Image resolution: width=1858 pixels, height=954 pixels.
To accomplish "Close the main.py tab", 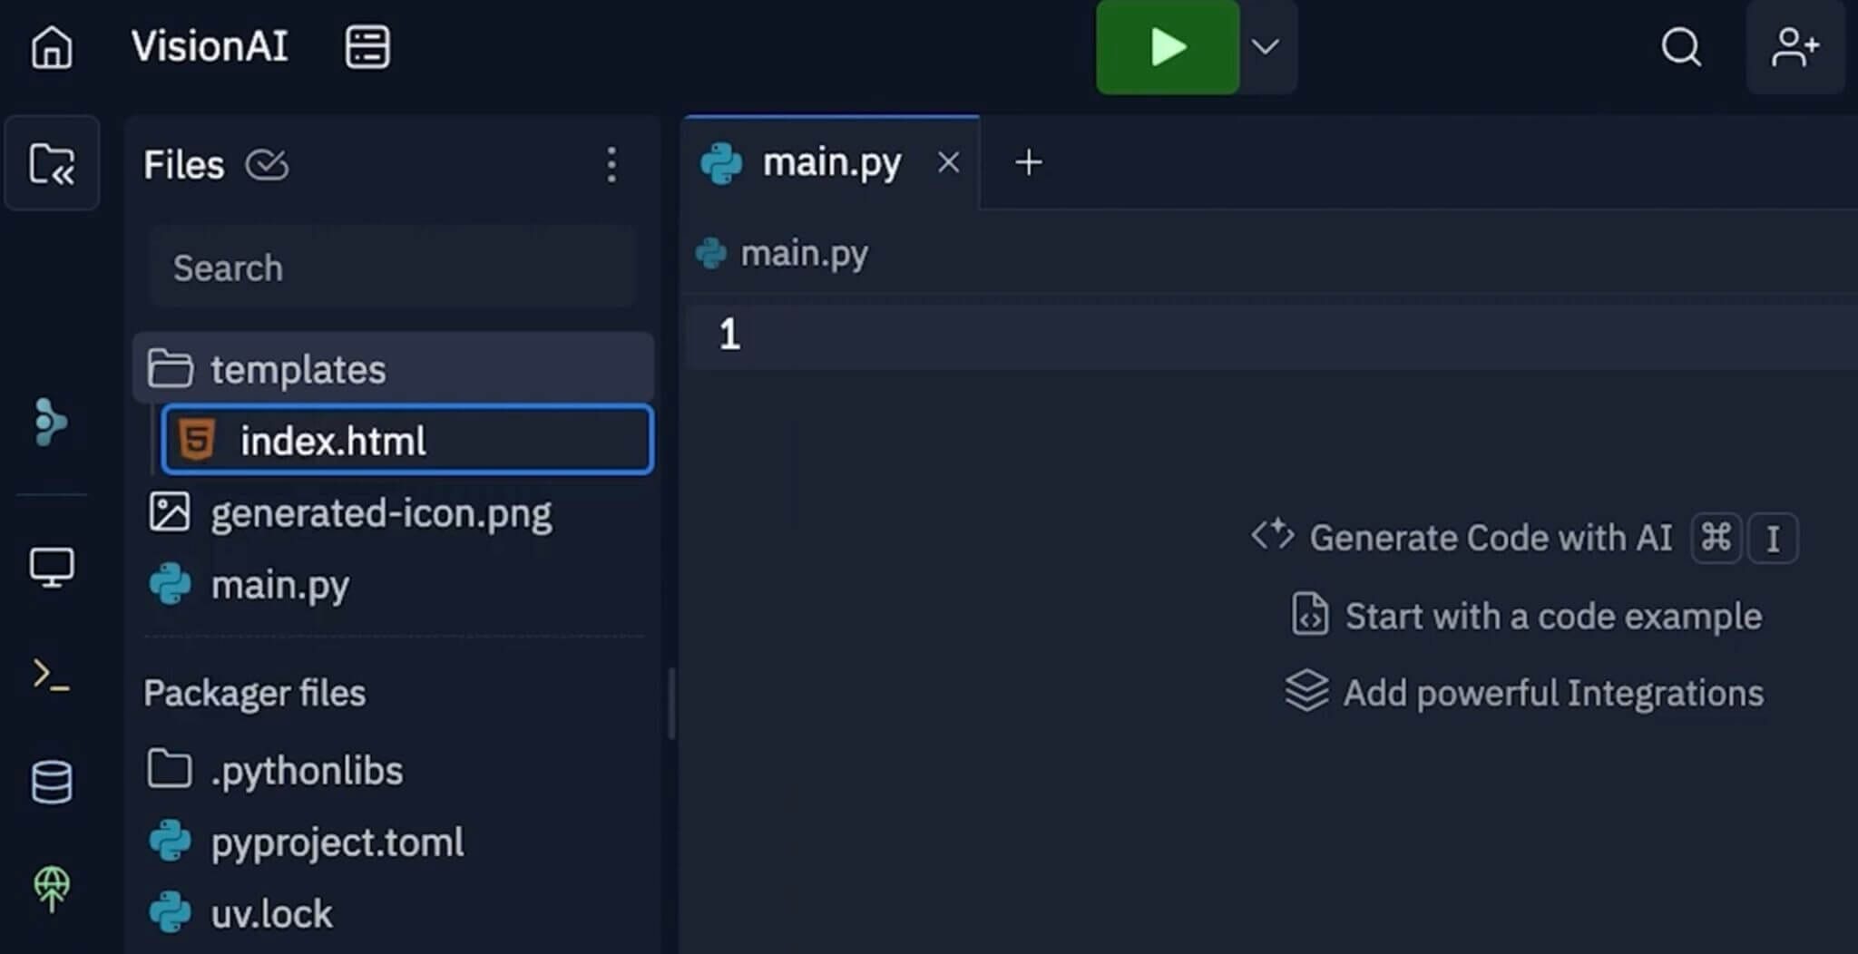I will (948, 163).
